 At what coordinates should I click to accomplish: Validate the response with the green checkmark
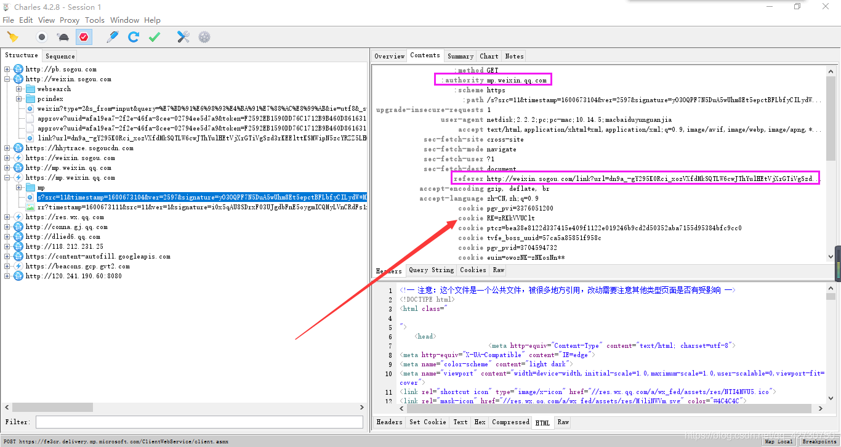pyautogui.click(x=154, y=37)
